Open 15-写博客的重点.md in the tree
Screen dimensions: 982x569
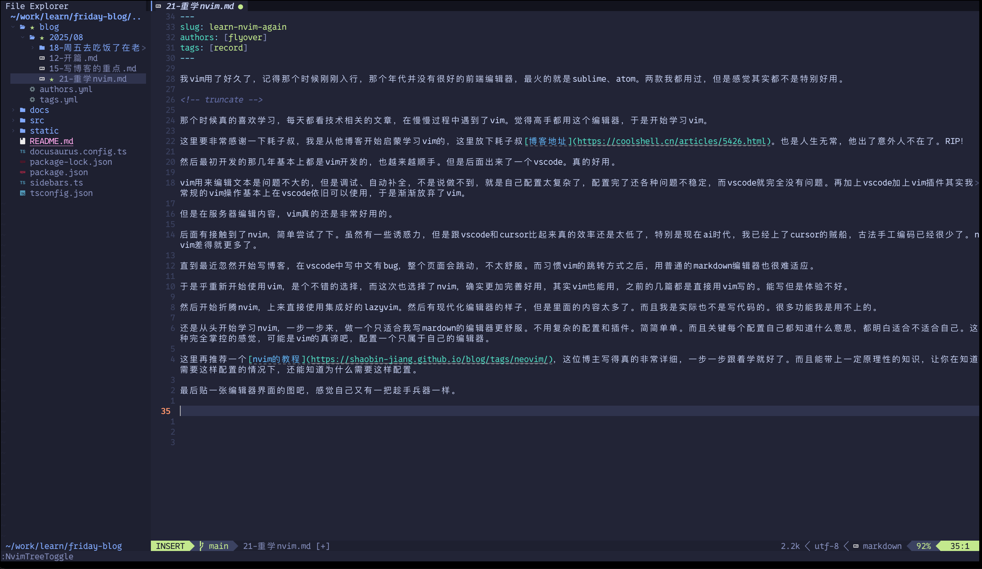92,69
